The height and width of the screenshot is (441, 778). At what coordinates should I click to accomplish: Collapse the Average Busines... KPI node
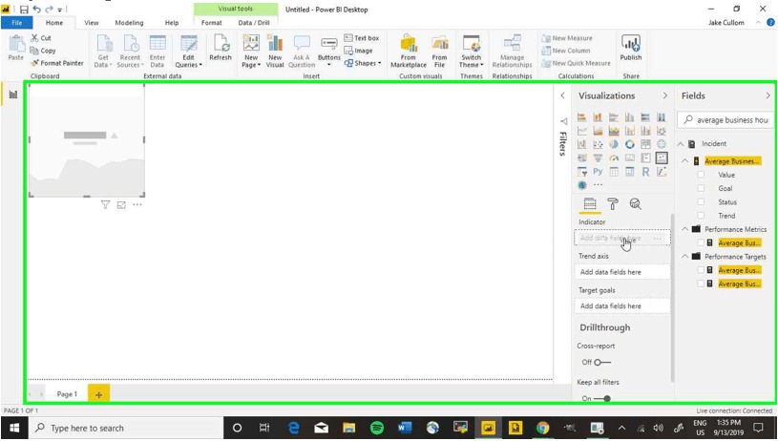(x=684, y=161)
